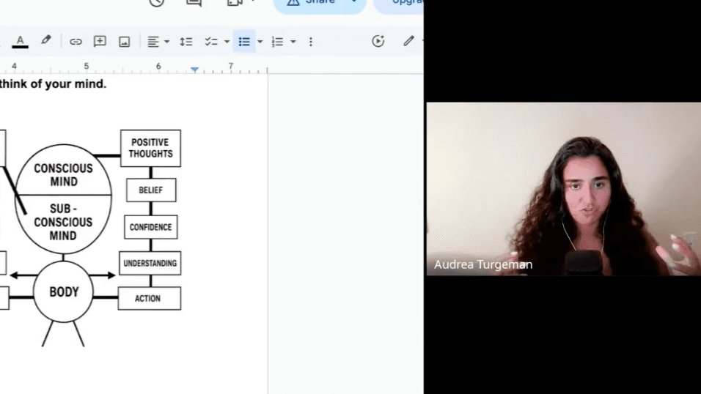701x394 pixels.
Task: Click the 'BODY' circle in diagram
Action: 64,291
